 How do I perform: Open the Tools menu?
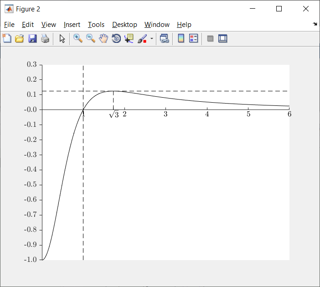pyautogui.click(x=96, y=25)
